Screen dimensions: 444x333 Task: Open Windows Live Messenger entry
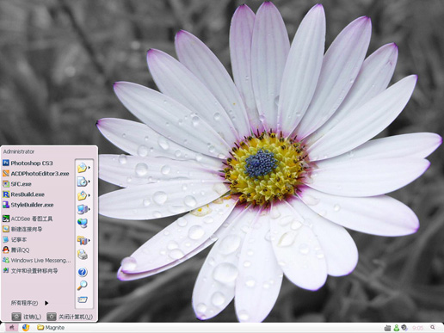(x=37, y=261)
